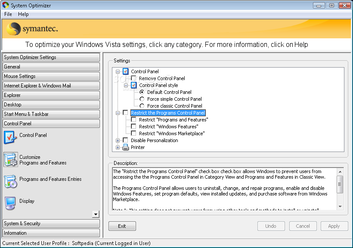Open the Explorer category
This screenshot has height=248, width=353.
tap(51, 95)
